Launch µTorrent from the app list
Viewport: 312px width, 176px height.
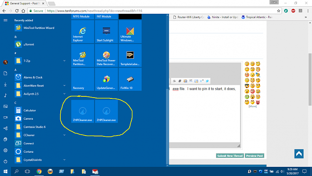click(40, 44)
